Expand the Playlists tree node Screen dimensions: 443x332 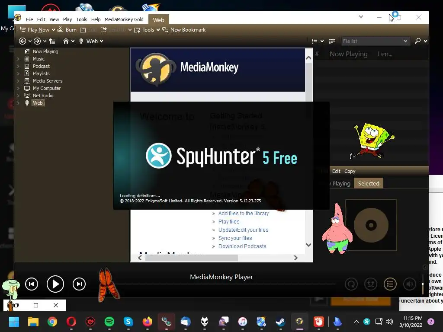pos(18,73)
